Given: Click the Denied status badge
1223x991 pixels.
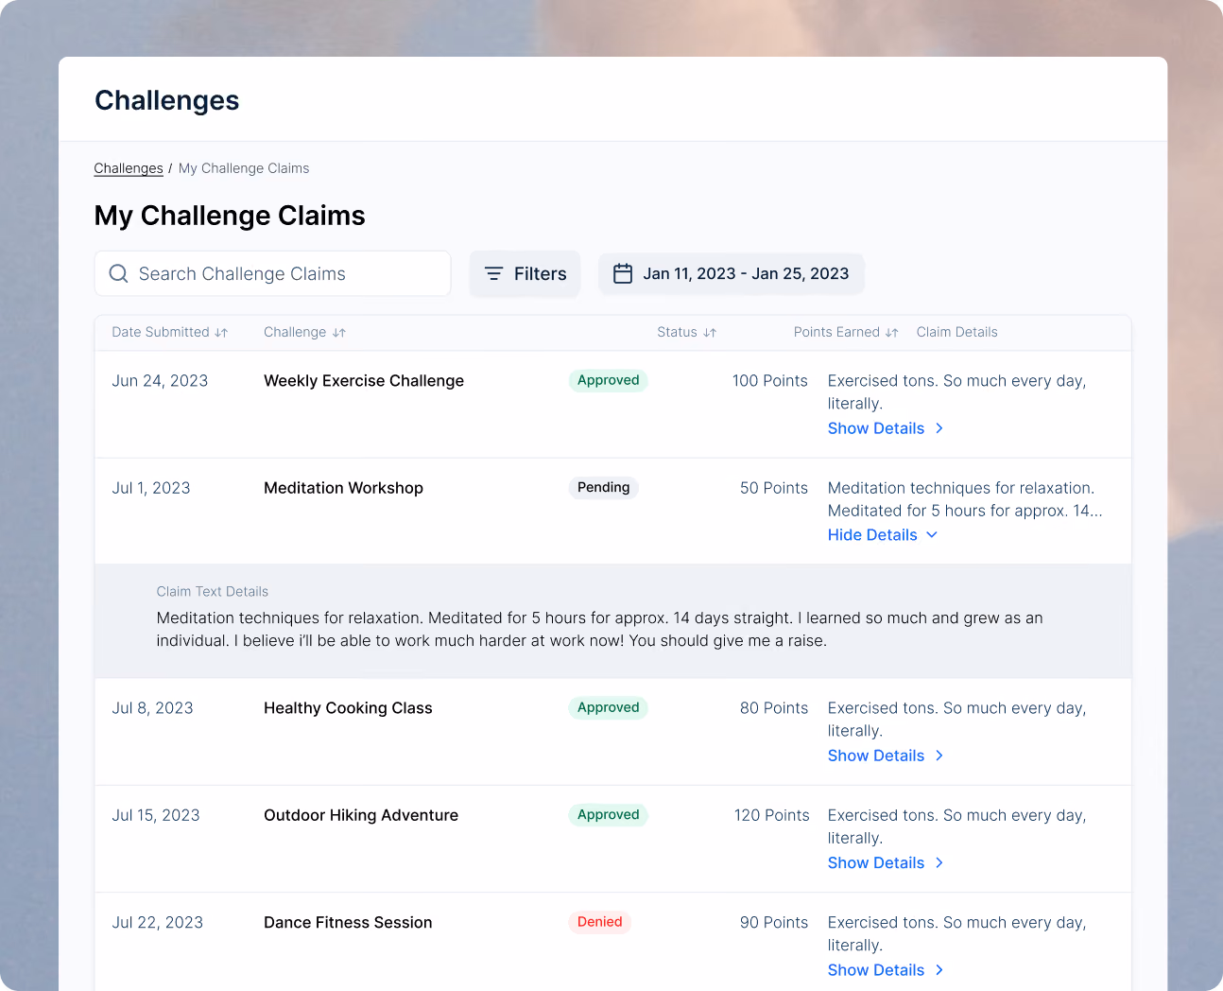Looking at the screenshot, I should [600, 922].
